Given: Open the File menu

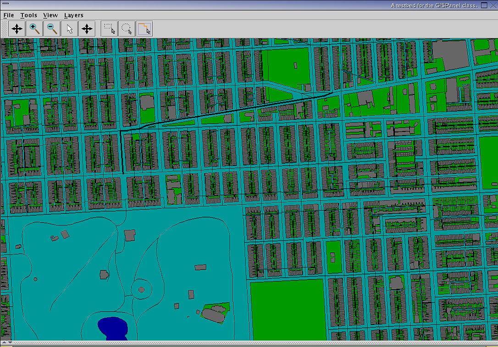Looking at the screenshot, I should click(x=8, y=15).
